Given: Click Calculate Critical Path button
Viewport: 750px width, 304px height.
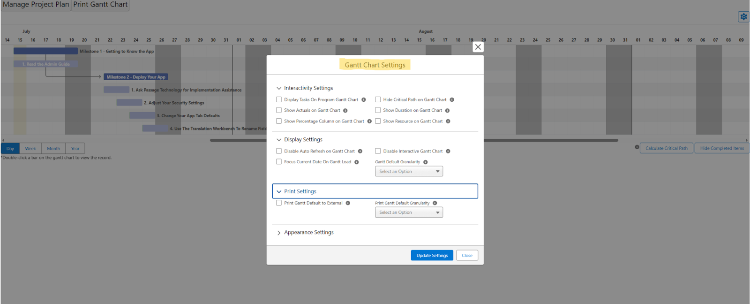Looking at the screenshot, I should (x=667, y=148).
